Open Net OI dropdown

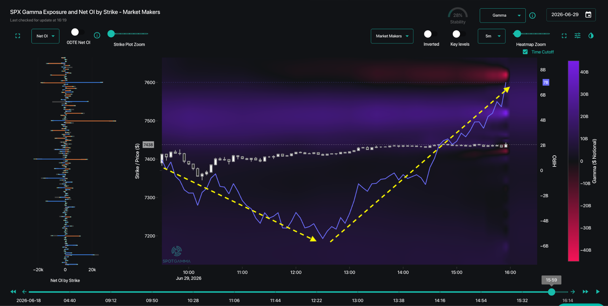pyautogui.click(x=45, y=36)
